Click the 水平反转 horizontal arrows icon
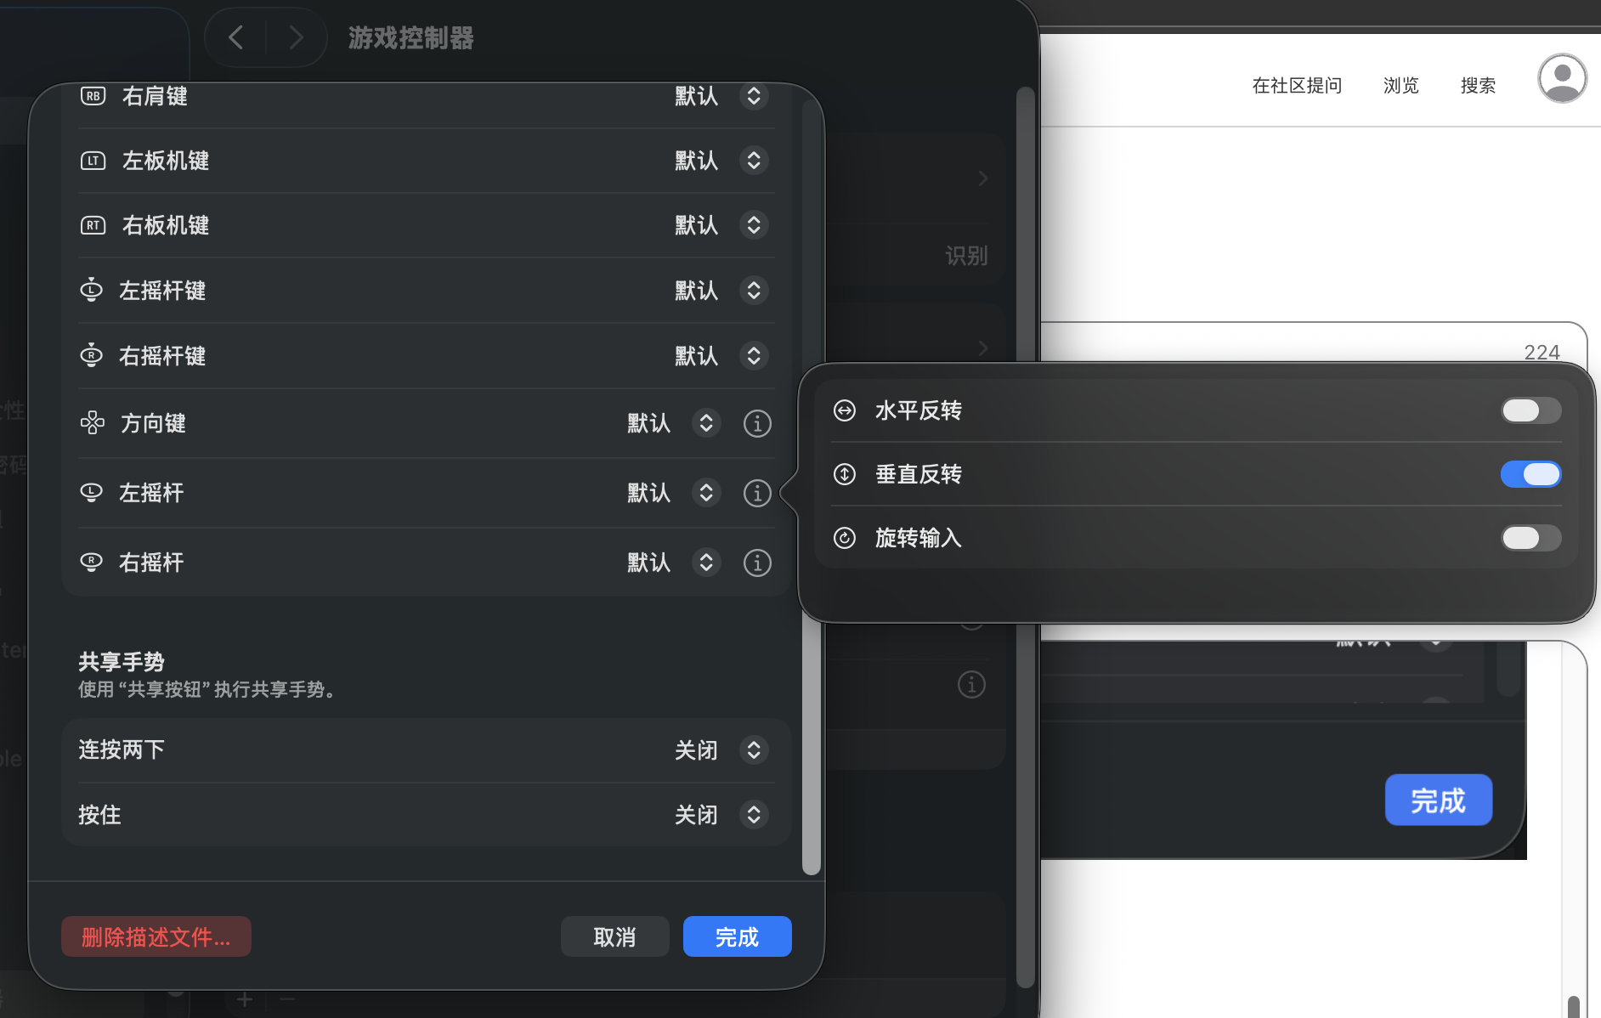 click(x=844, y=410)
